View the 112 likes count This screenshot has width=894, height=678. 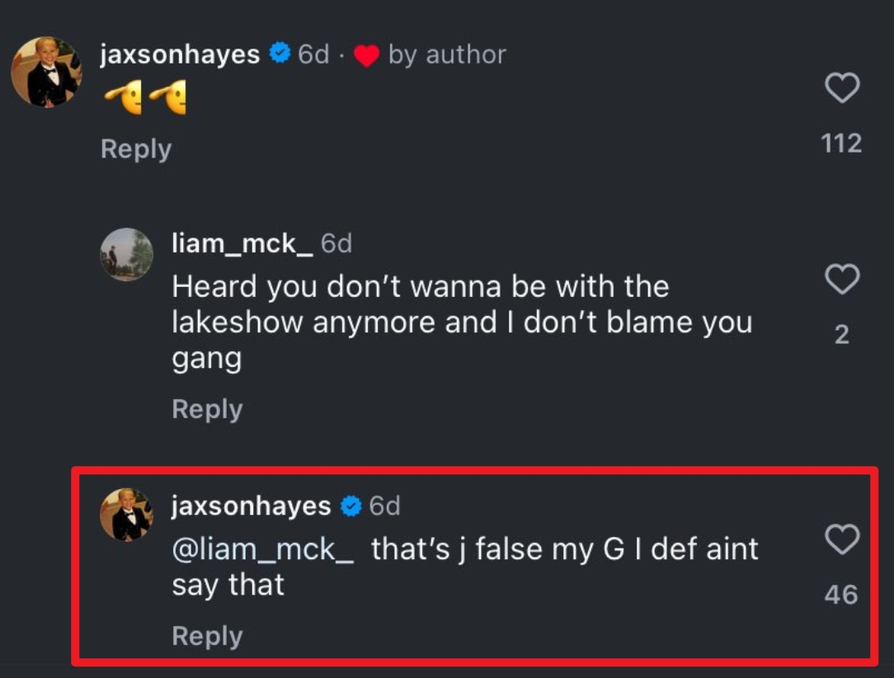[x=842, y=144]
